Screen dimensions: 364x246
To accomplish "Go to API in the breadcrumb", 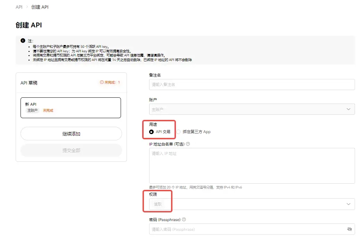I will click(19, 7).
